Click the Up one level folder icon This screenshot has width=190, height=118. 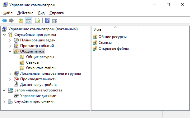[21, 21]
